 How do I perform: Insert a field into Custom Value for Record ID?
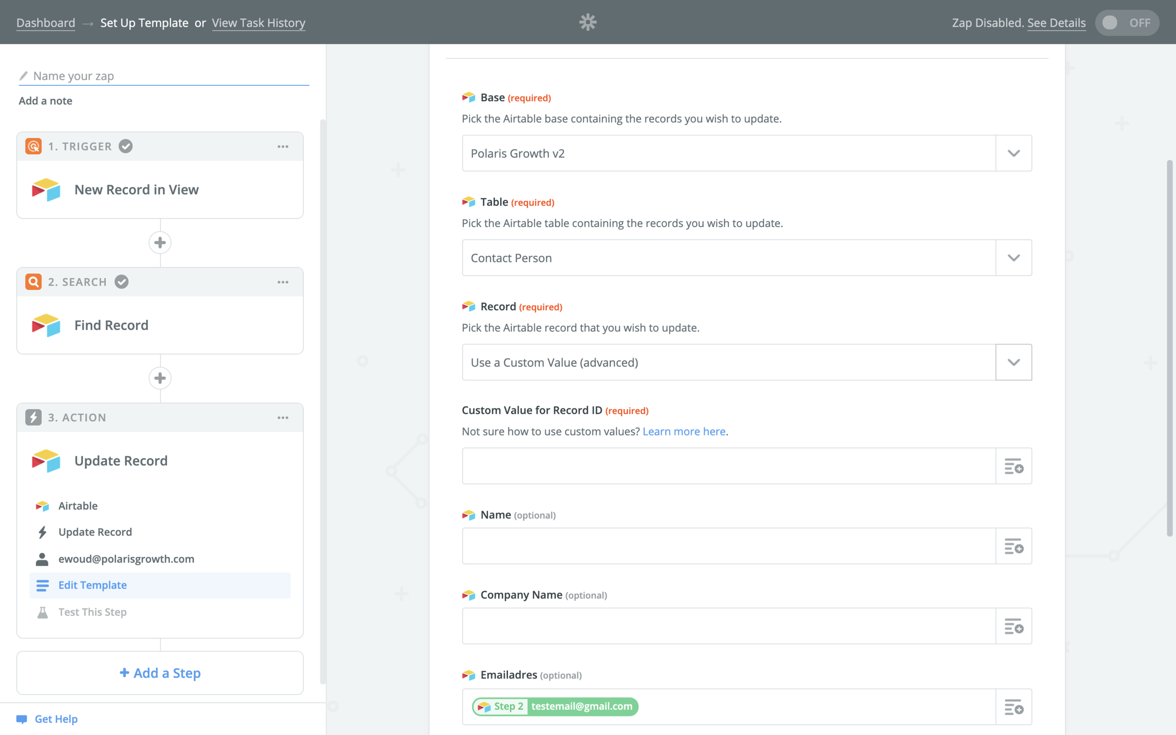tap(1014, 466)
